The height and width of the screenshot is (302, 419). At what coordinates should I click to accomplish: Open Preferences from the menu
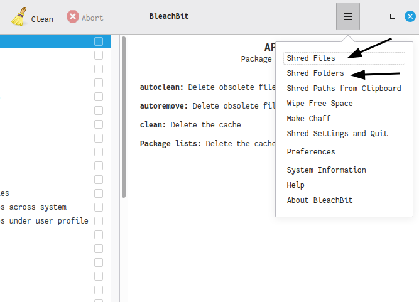click(311, 152)
